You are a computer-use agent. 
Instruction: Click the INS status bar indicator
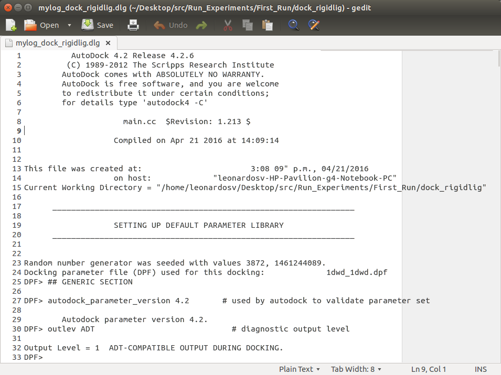click(x=481, y=369)
